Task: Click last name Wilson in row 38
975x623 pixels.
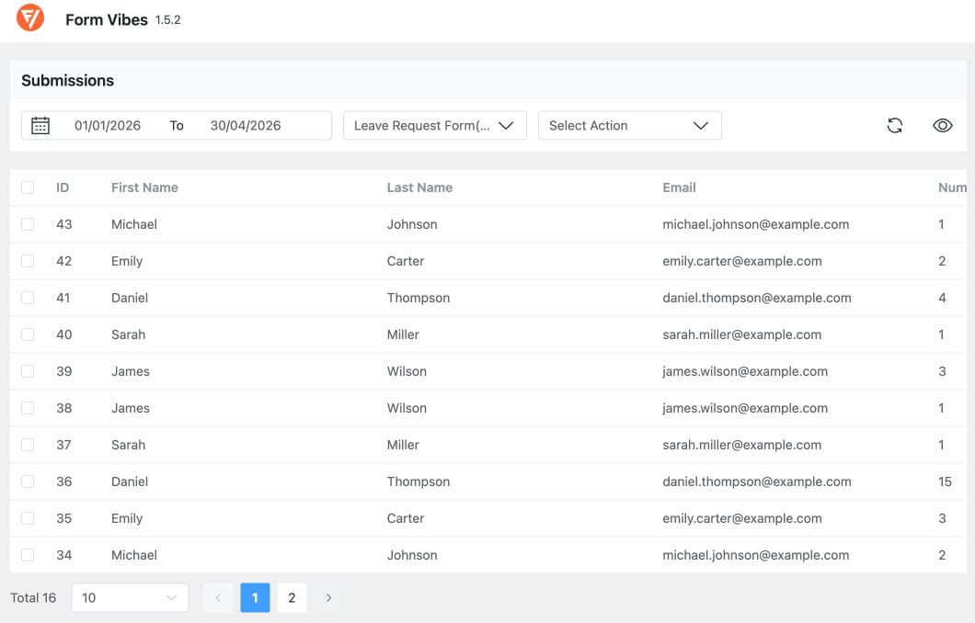Action: [407, 408]
